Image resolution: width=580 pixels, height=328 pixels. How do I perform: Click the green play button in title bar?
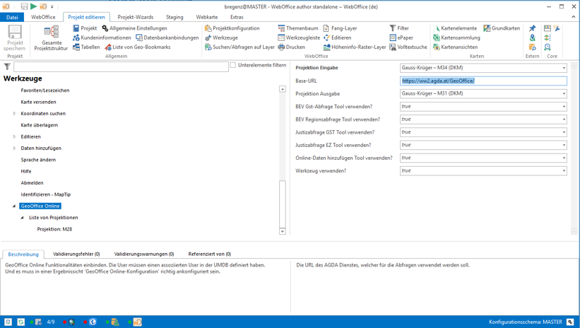[34, 6]
